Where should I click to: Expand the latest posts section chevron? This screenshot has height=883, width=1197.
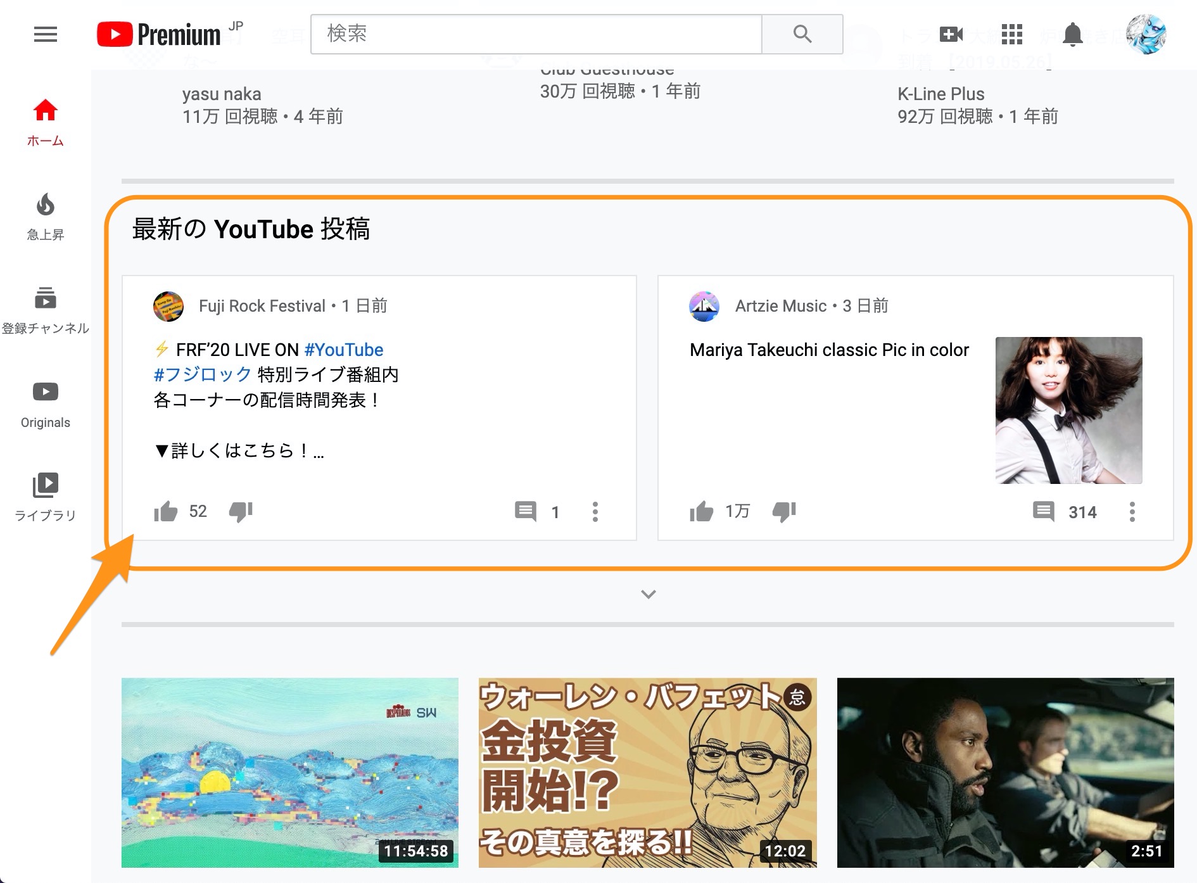(x=648, y=594)
